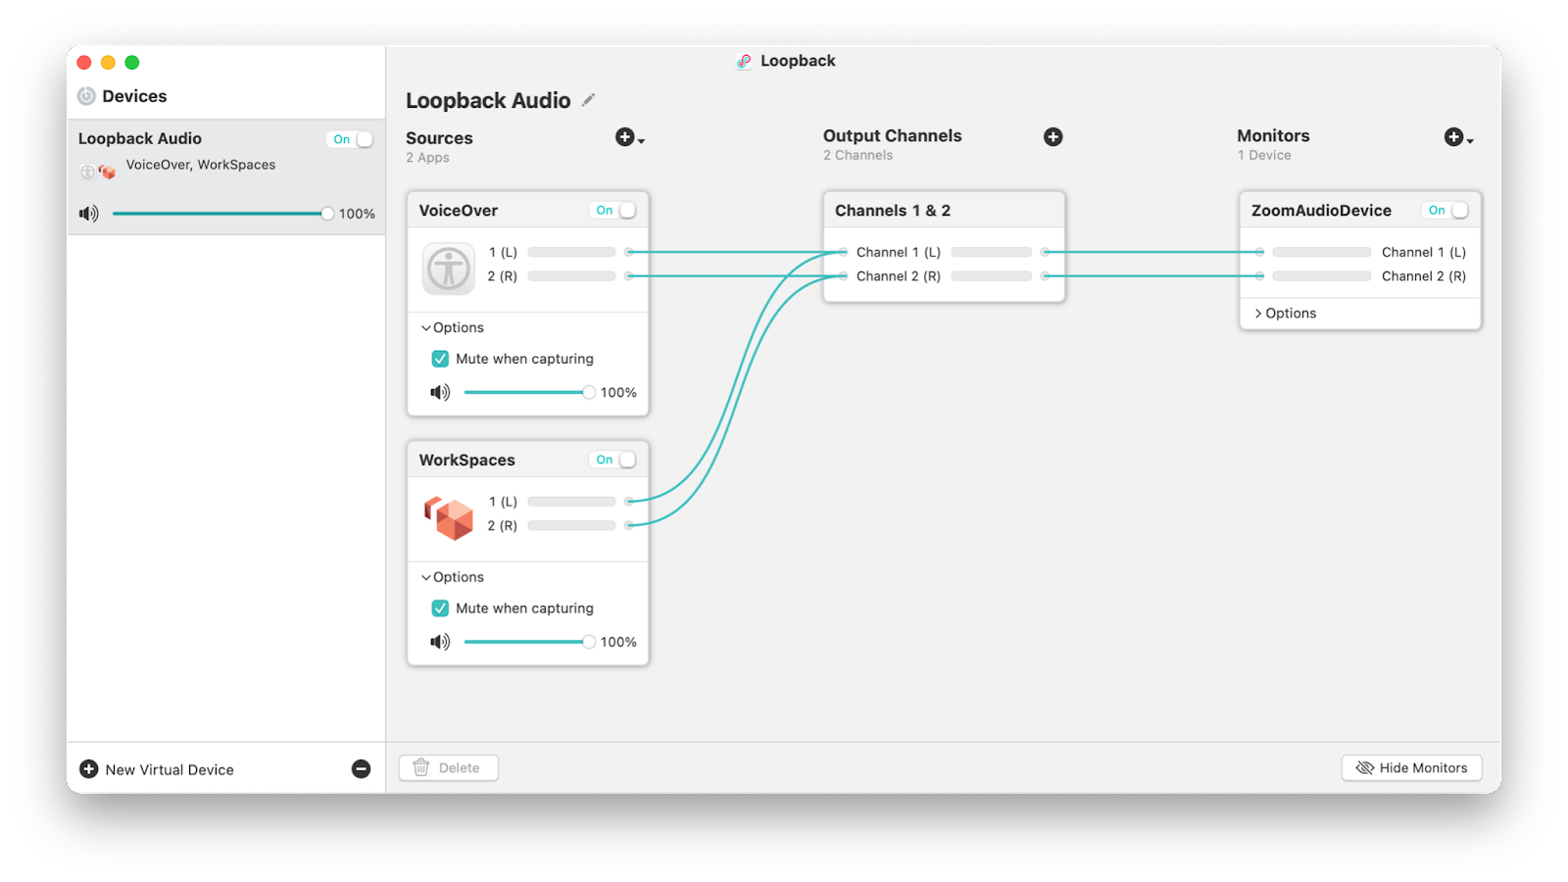The height and width of the screenshot is (882, 1568).
Task: Click WorkSpaces 1 (L) output connector
Action: (629, 502)
